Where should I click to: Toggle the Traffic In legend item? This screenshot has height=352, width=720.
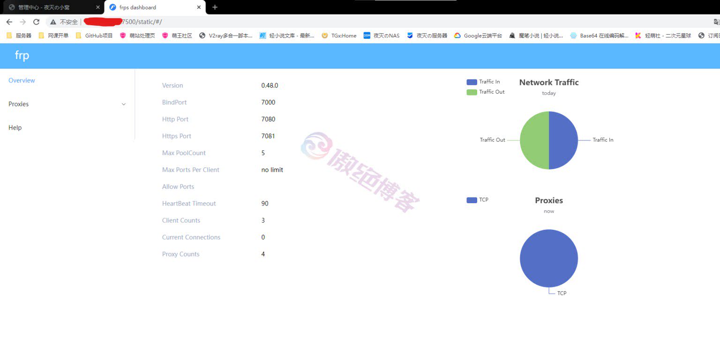click(x=483, y=82)
